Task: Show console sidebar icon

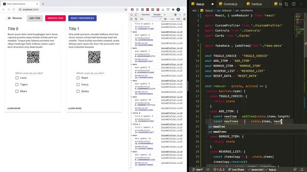Action: coord(131,19)
